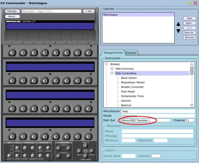Select Retrologue in the Layouts list
Image resolution: width=199 pixels, height=163 pixels.
coord(138,15)
